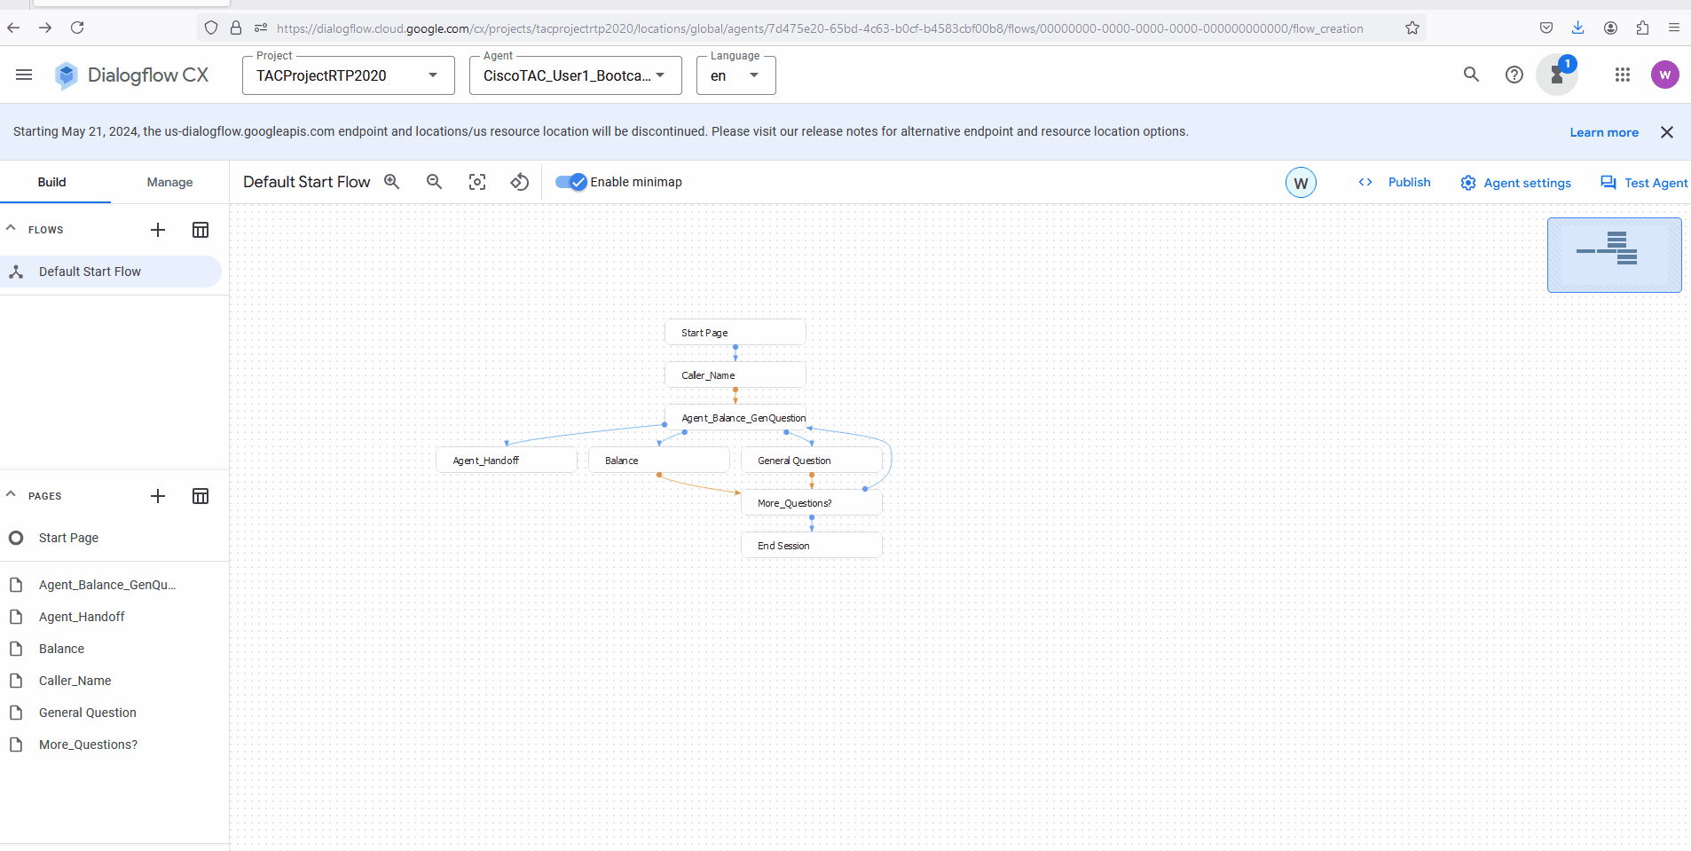Image resolution: width=1691 pixels, height=851 pixels.
Task: Go forward in the browser
Action: 45,28
